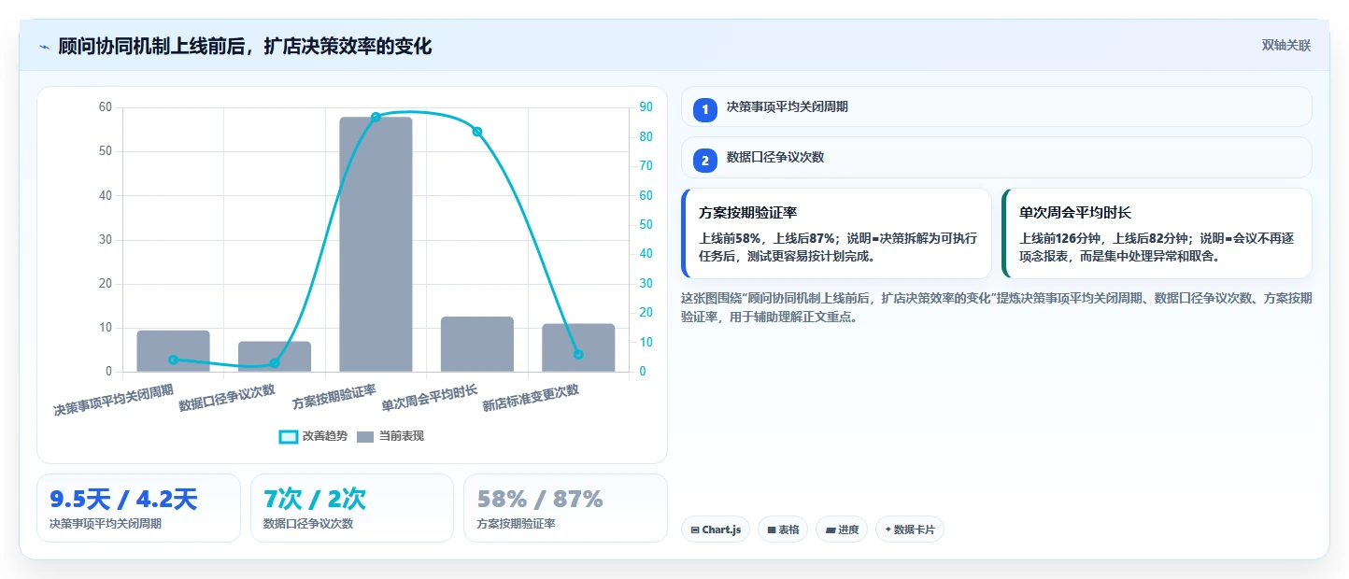This screenshot has height=579, width=1349.
Task: Click the 58% / 87% stat card
Action: (565, 508)
